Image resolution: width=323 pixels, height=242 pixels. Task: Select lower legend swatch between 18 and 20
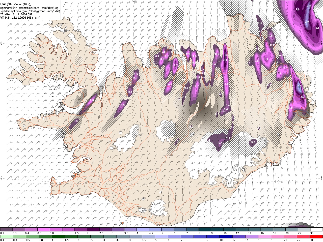[277, 236]
